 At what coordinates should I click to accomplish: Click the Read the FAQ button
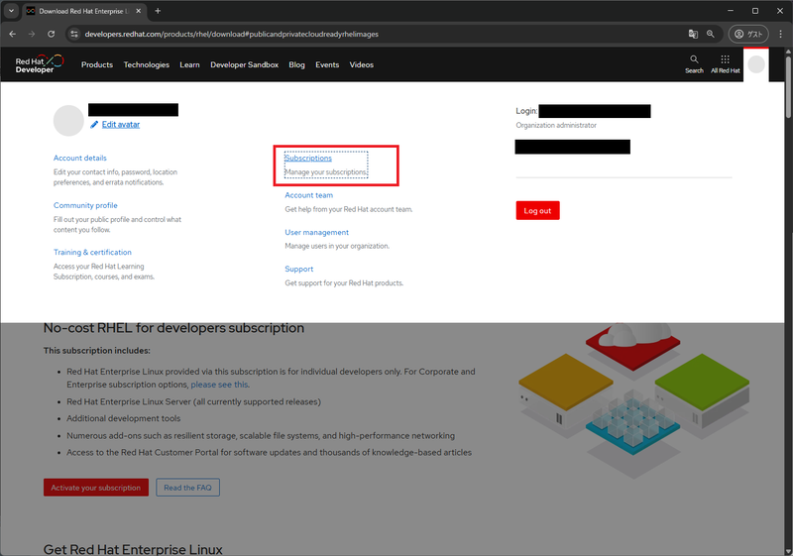[x=187, y=488]
